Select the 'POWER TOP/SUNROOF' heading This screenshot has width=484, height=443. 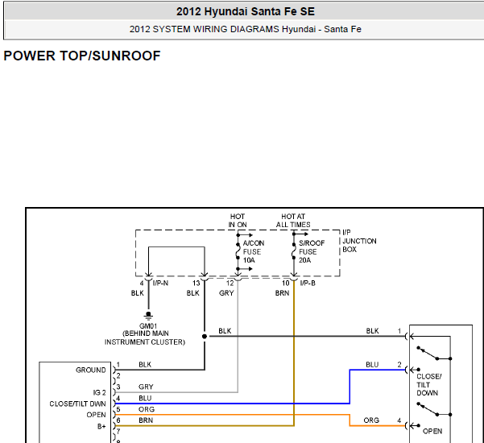(82, 56)
